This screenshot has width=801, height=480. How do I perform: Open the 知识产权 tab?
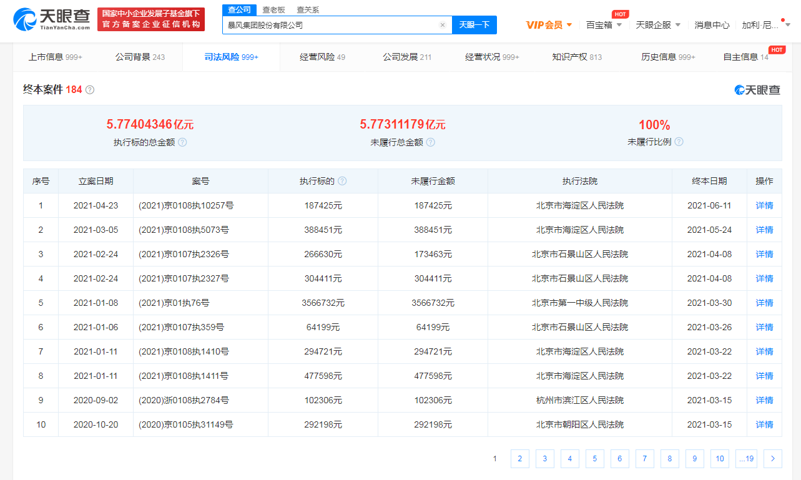click(x=577, y=57)
